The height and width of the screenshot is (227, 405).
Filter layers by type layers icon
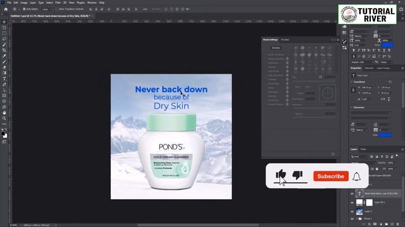(382, 156)
